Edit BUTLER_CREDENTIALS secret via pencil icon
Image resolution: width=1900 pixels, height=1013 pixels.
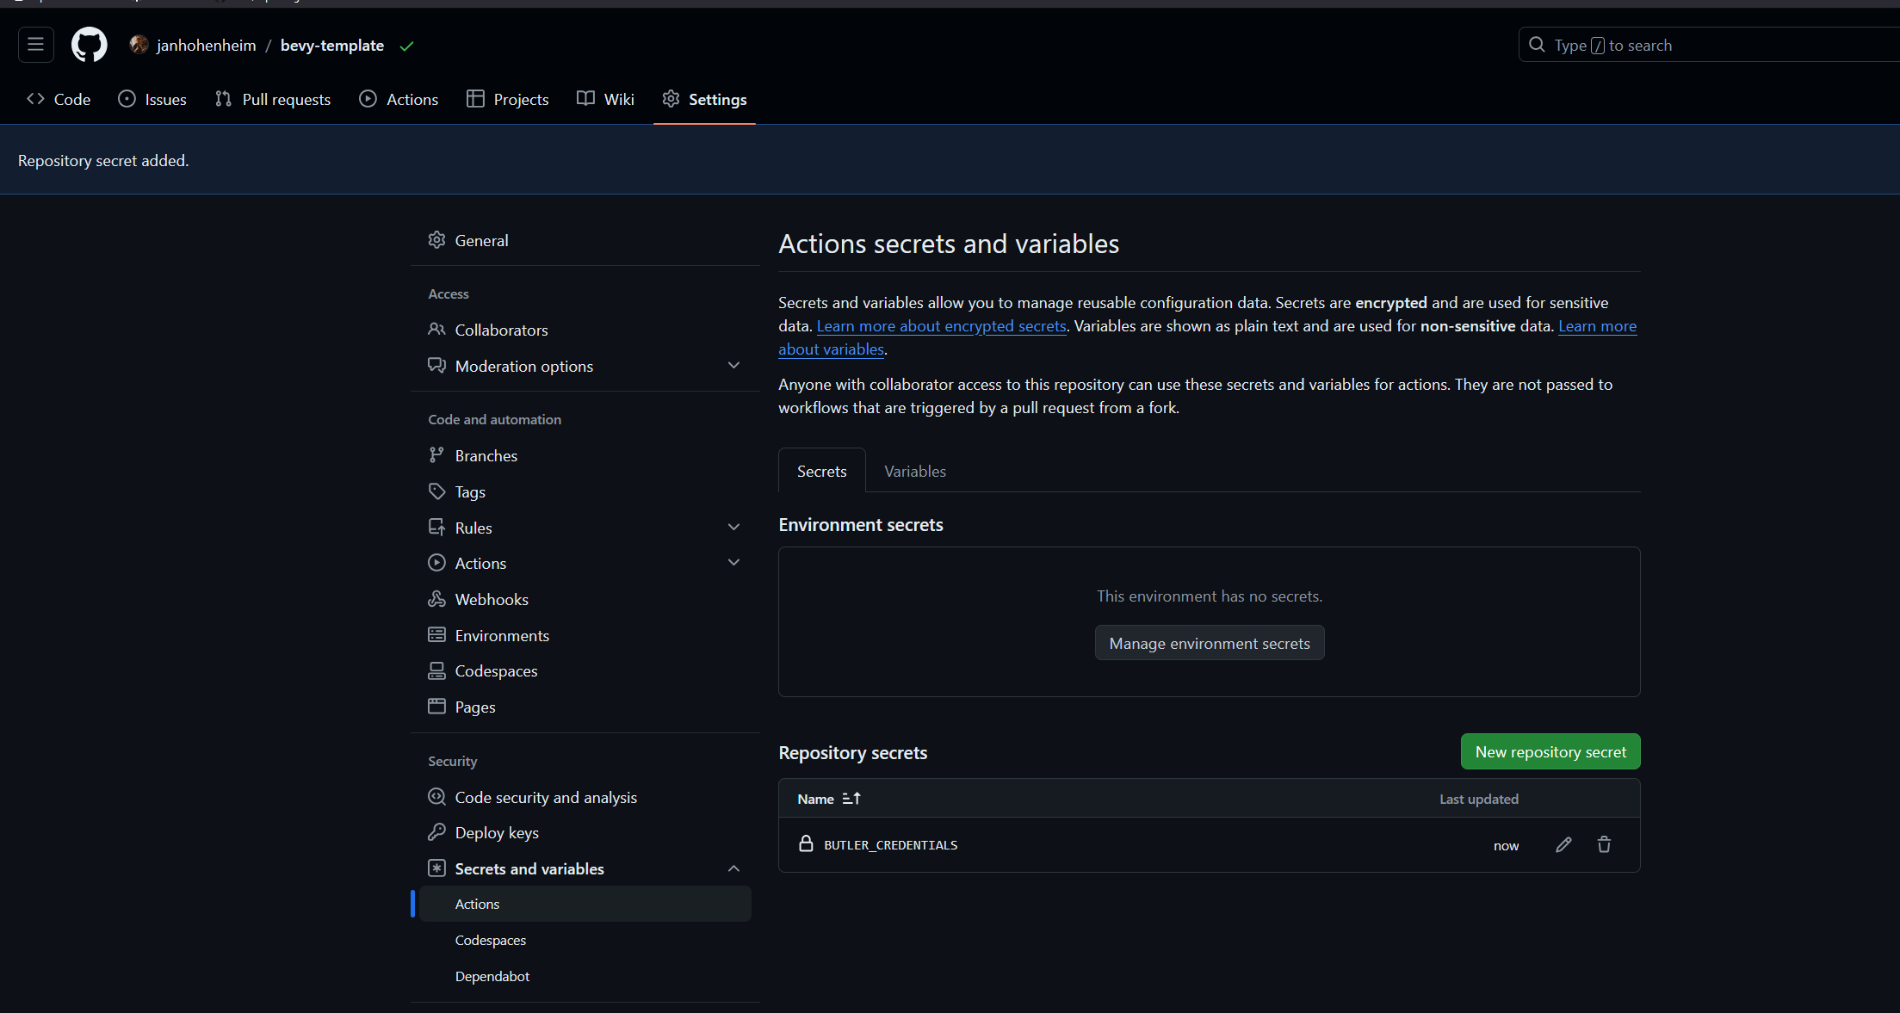(x=1563, y=844)
